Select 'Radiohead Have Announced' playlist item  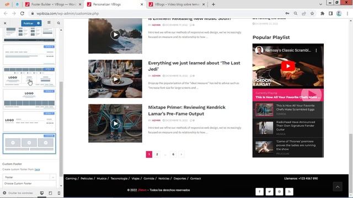[288, 128]
